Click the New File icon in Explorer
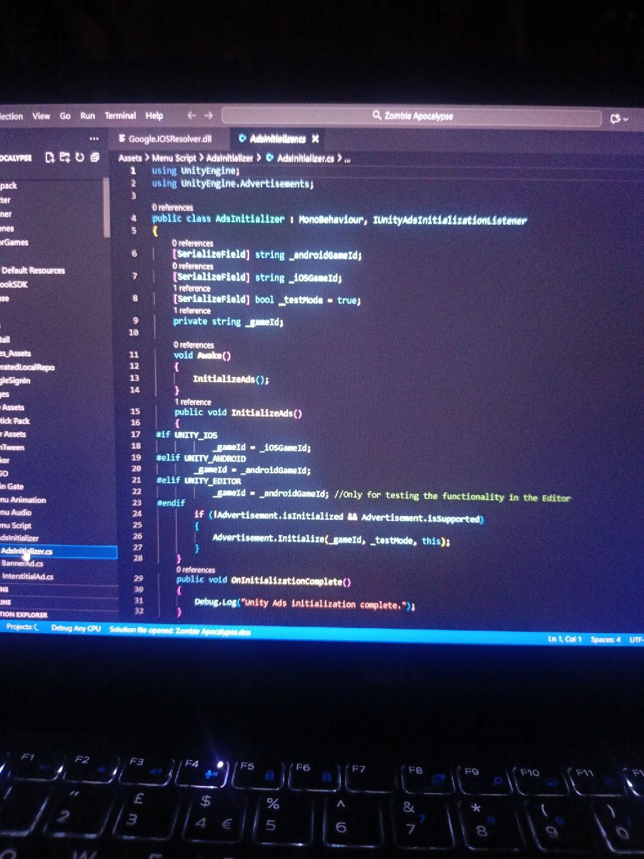Viewport: 644px width, 859px height. pyautogui.click(x=50, y=157)
